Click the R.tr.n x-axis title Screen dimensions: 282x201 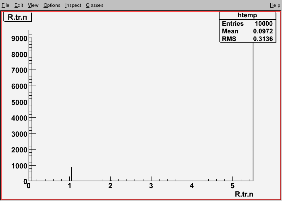point(244,194)
